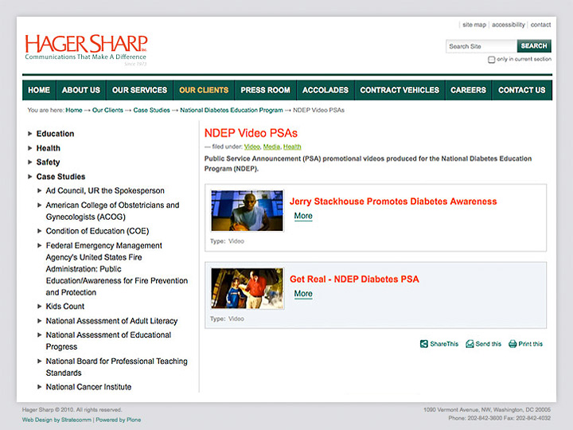
Task: Open the Our Services menu tab
Action: (x=139, y=90)
